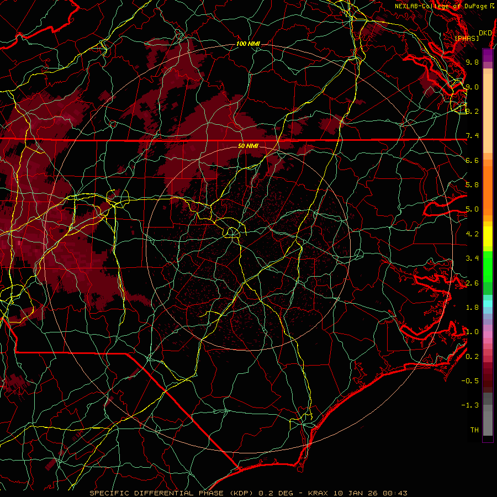Pick the yellow segment of the color bar

(x=488, y=236)
